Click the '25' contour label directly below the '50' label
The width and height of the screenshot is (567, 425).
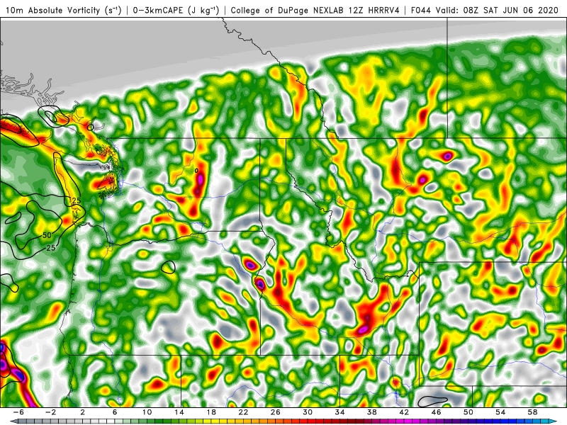(x=51, y=248)
